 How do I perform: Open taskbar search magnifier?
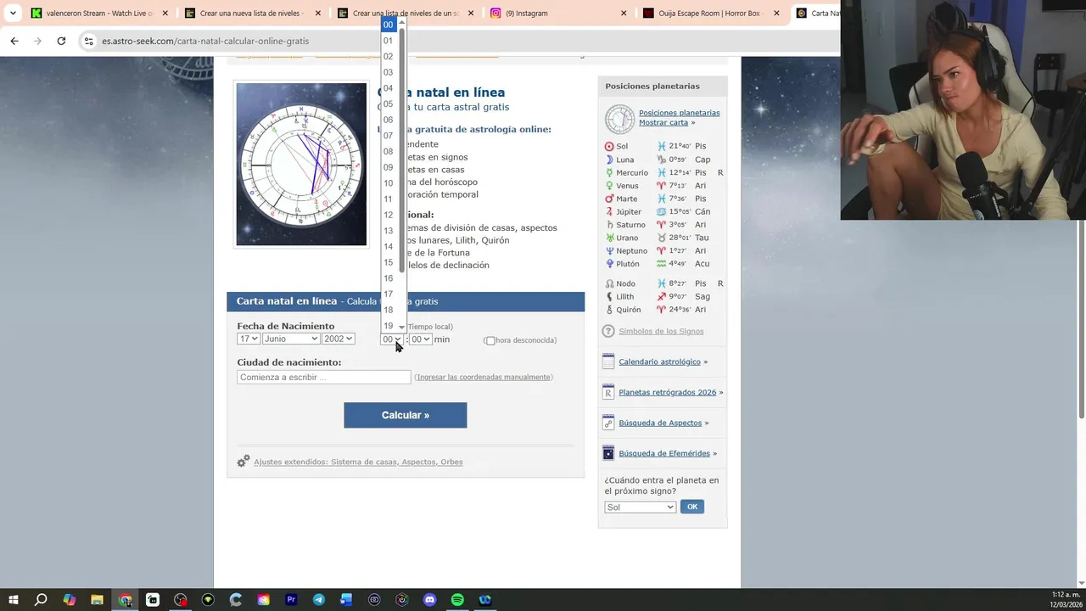[41, 600]
